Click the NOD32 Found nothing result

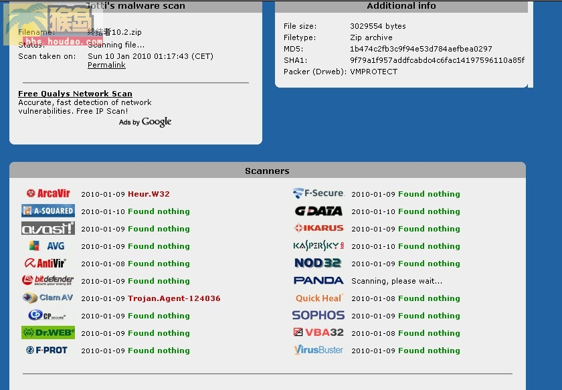point(429,264)
